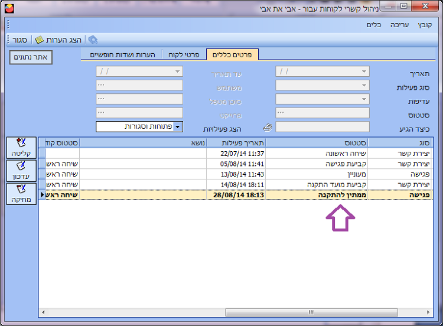This screenshot has height=326, width=443.
Task: Click the scrollbar right arrow
Action: coord(428,312)
